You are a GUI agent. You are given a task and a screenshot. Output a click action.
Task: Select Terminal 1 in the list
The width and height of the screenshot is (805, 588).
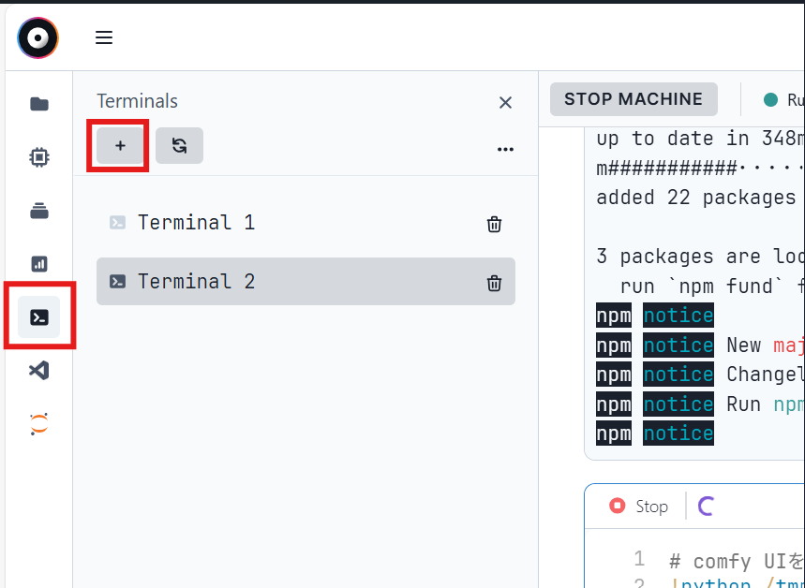(196, 223)
